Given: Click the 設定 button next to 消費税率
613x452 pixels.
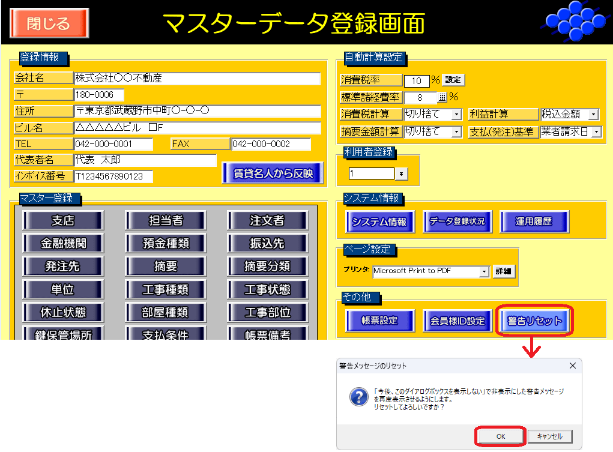Looking at the screenshot, I should pyautogui.click(x=454, y=80).
